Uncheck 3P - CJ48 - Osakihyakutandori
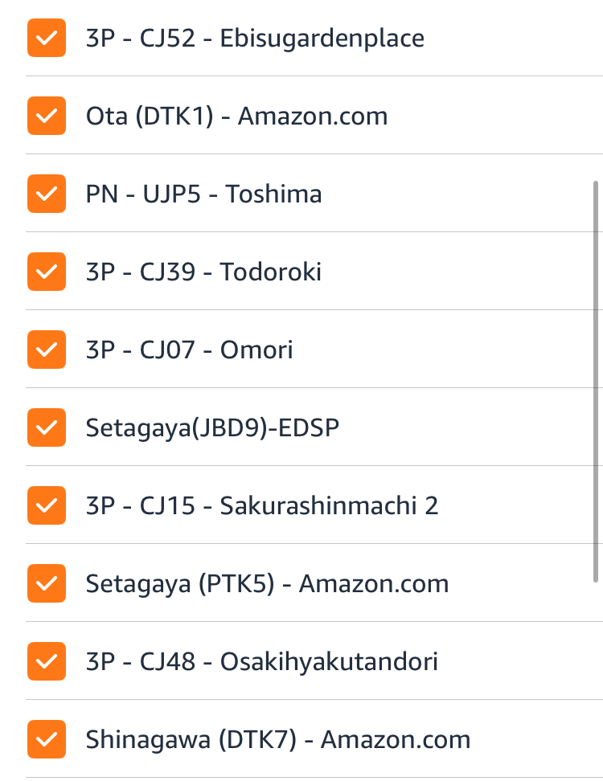 [46, 661]
